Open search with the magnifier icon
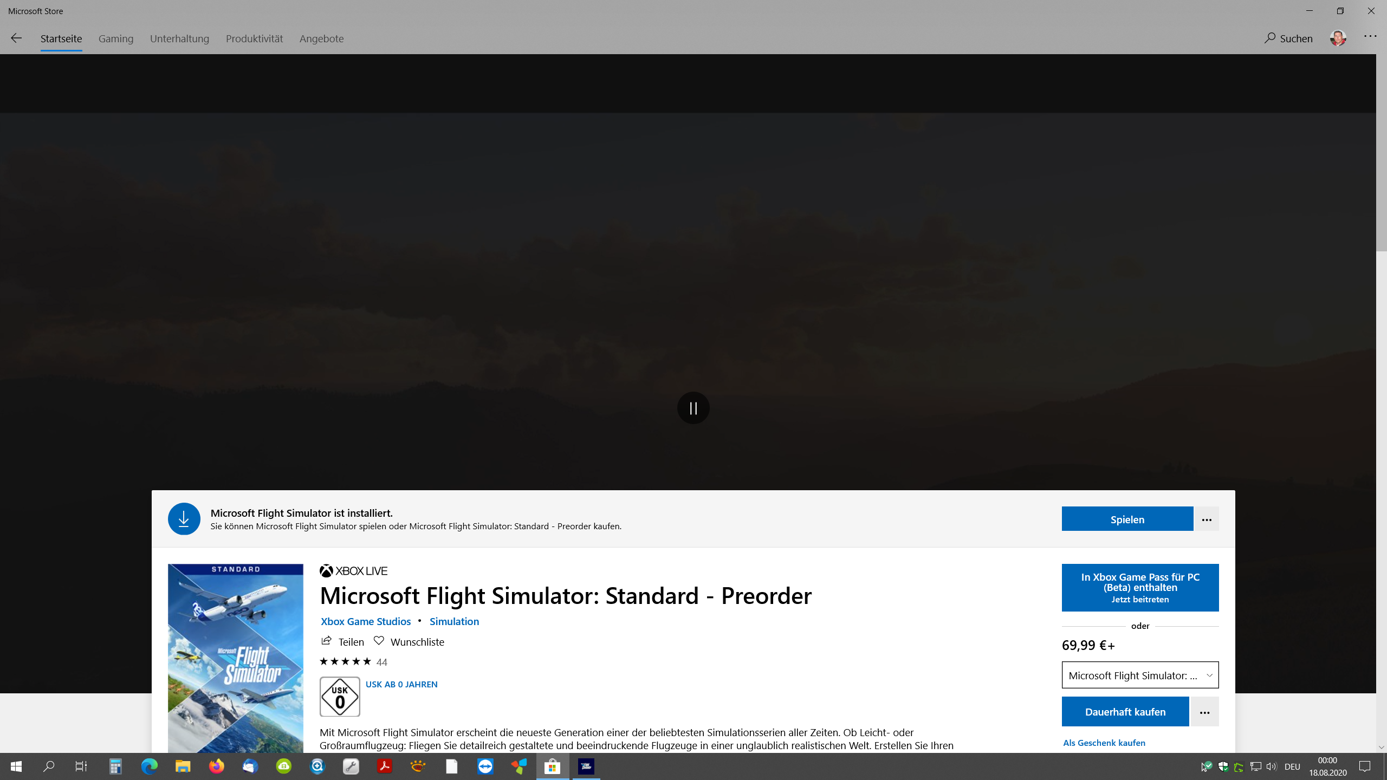 pyautogui.click(x=1270, y=38)
